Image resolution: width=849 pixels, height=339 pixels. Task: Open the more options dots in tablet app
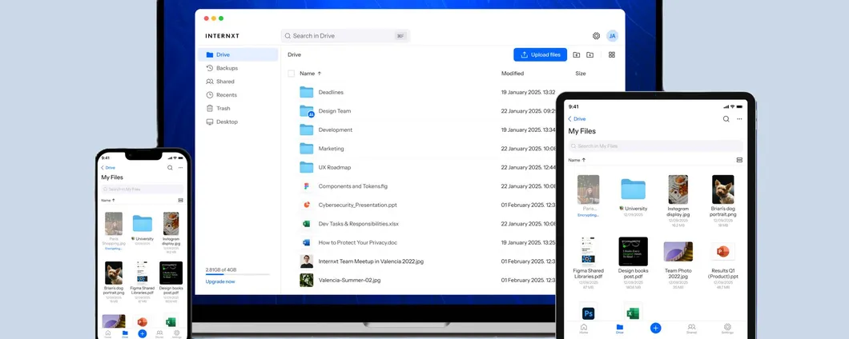pos(739,119)
